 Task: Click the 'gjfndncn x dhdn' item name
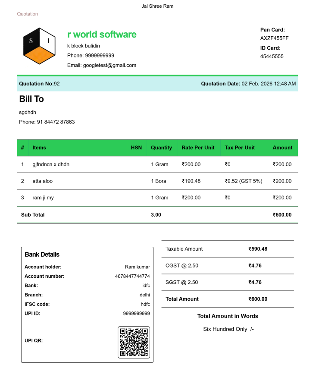tap(51, 164)
